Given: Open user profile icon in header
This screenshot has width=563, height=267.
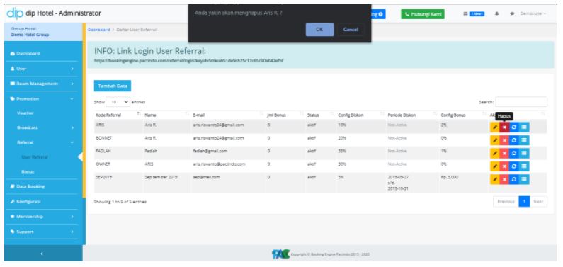Looking at the screenshot, I should (497, 14).
